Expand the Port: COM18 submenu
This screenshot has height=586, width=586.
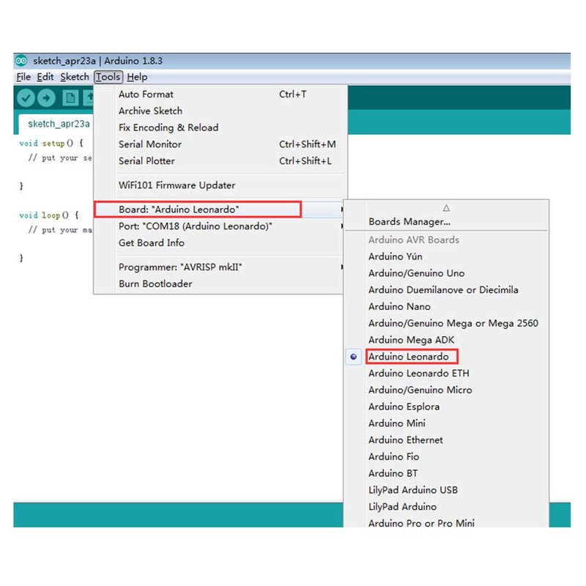pyautogui.click(x=218, y=226)
